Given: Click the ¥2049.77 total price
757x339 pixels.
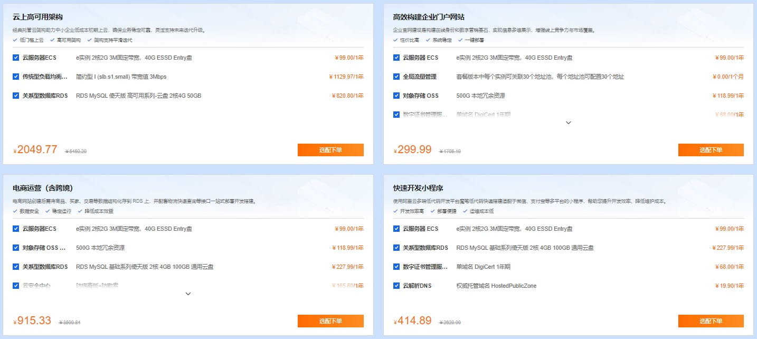Looking at the screenshot, I should pos(35,149).
